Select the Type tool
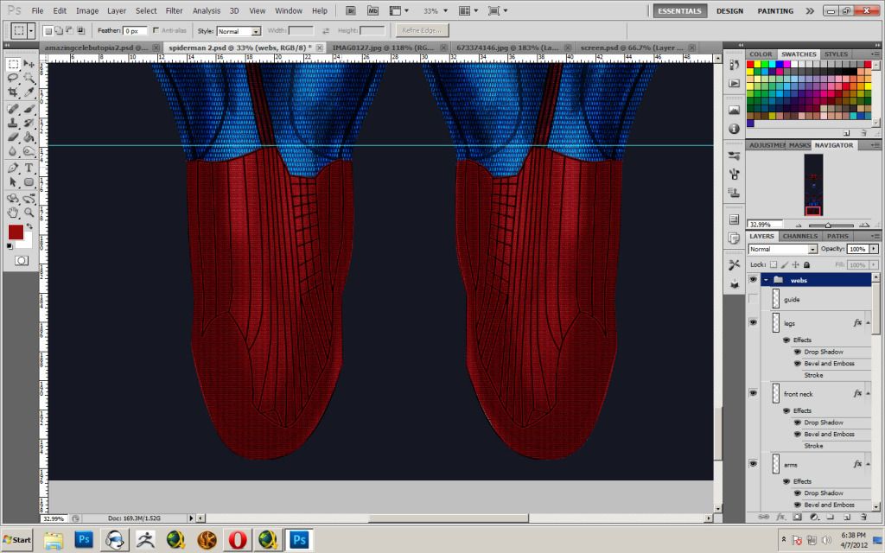This screenshot has height=553, width=885. tap(29, 168)
